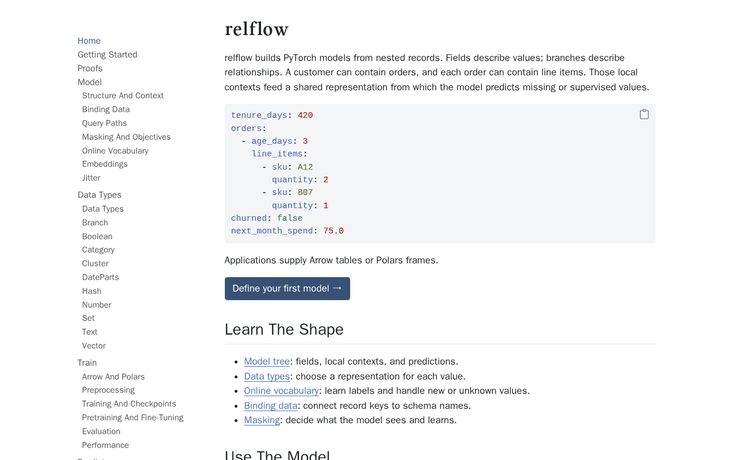The image size is (736, 460).
Task: Open Online Vocabulary in sidebar
Action: [116, 151]
